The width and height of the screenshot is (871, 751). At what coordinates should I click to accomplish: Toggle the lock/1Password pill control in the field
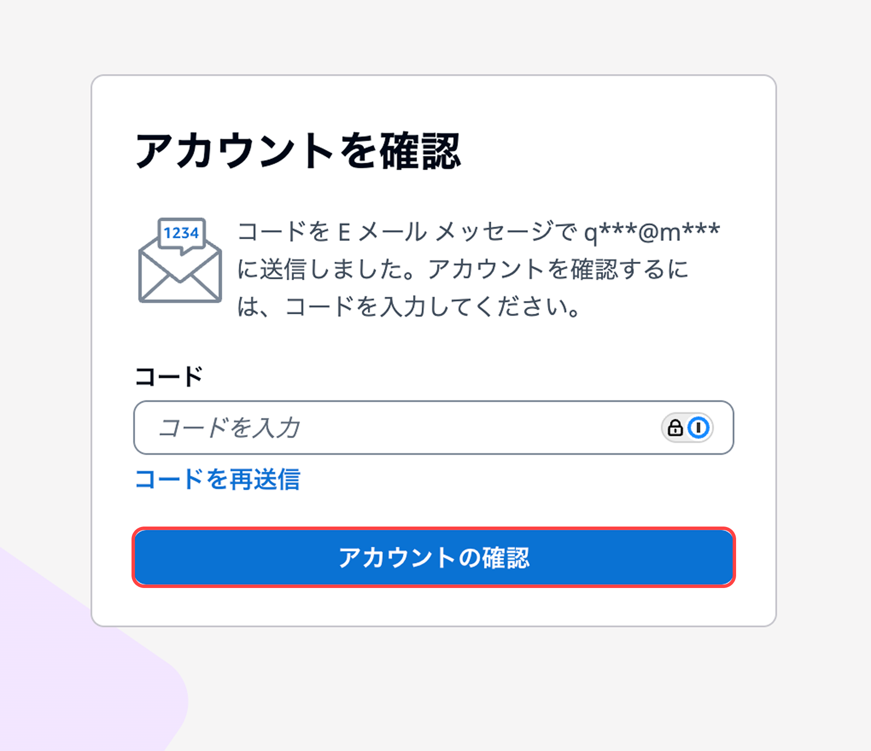point(688,428)
